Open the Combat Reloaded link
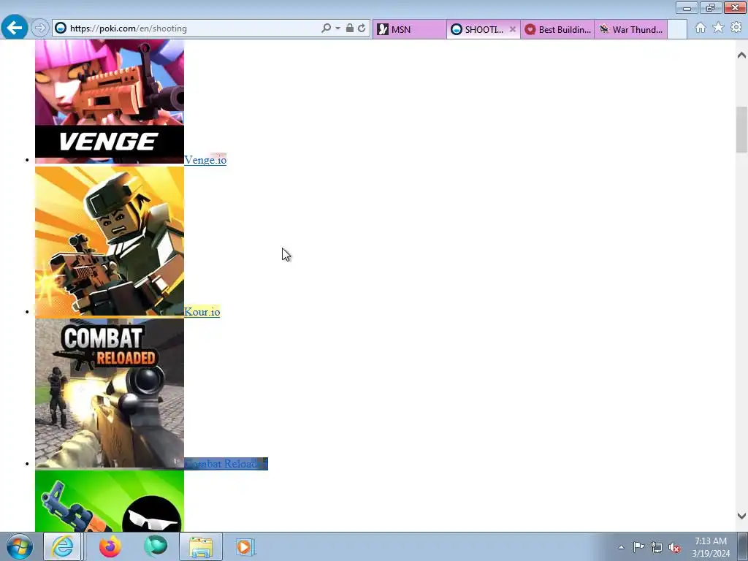 (x=226, y=464)
